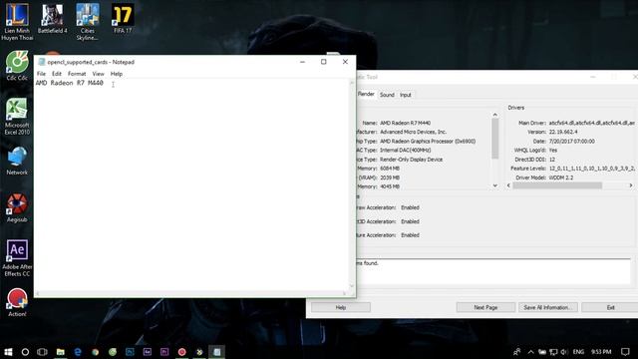Viewport: 638px width, 359px height.
Task: Open the volume control in system tray
Action: coord(564,352)
